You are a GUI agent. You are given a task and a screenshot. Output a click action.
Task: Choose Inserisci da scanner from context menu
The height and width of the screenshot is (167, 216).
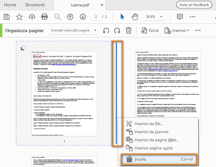[x=158, y=132]
